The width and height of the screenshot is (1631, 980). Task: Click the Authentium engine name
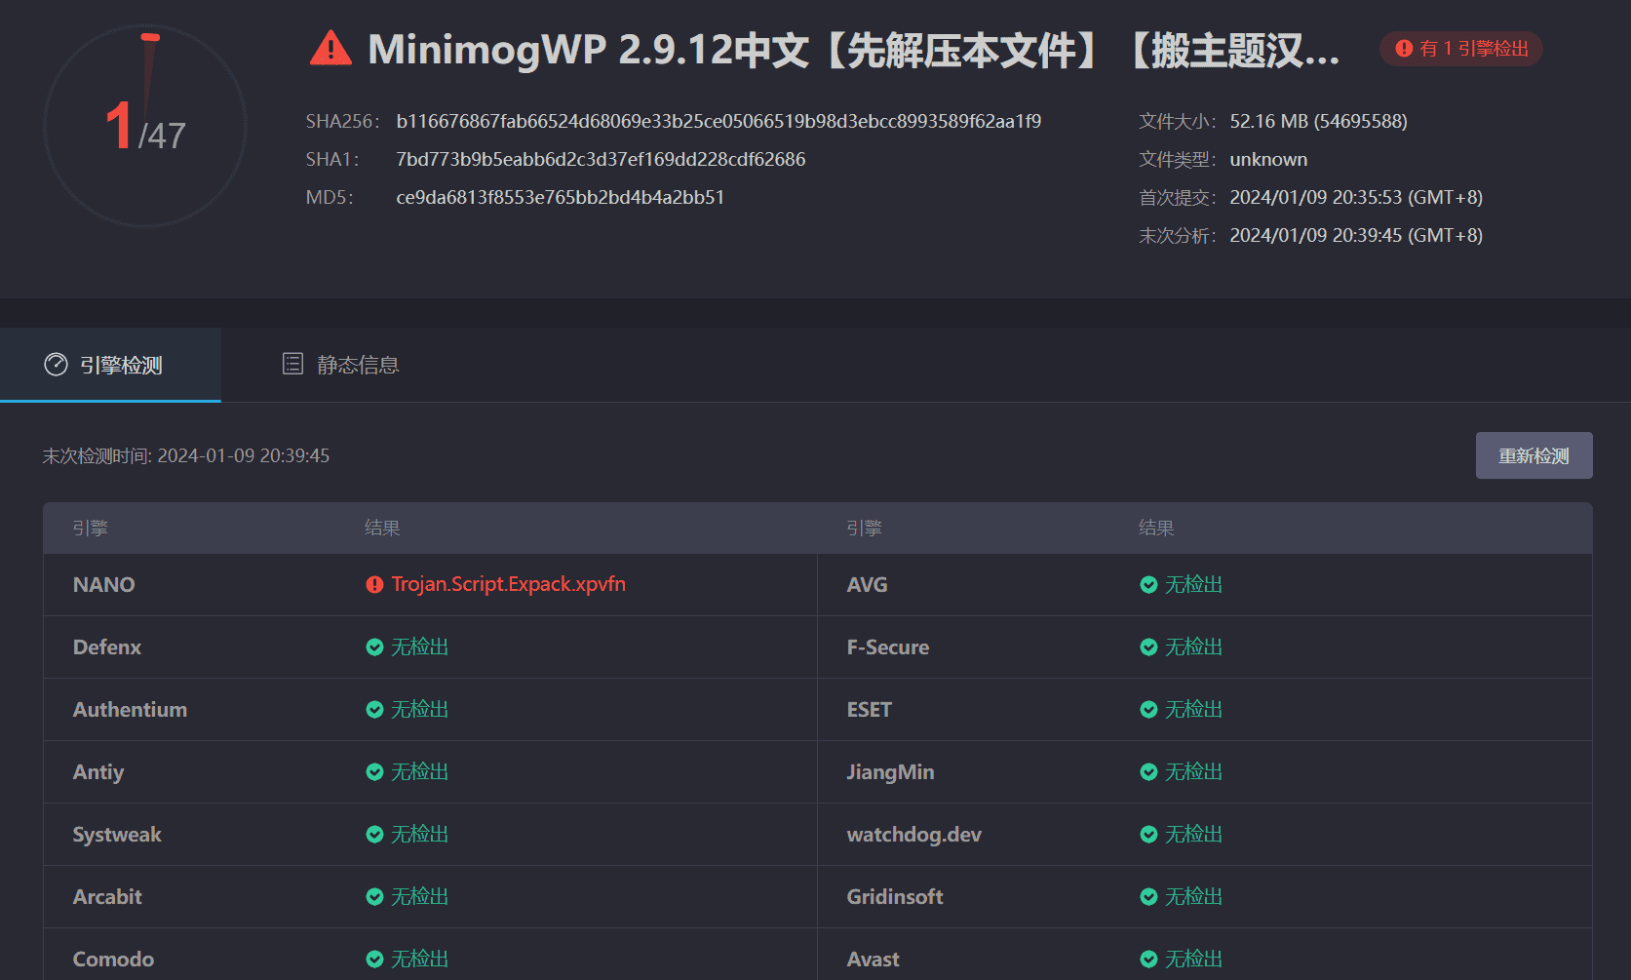[x=130, y=709]
